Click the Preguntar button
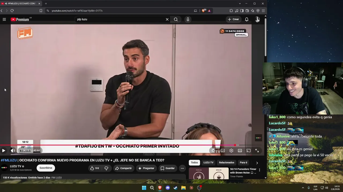The height and width of the screenshot is (192, 343). click(x=146, y=168)
